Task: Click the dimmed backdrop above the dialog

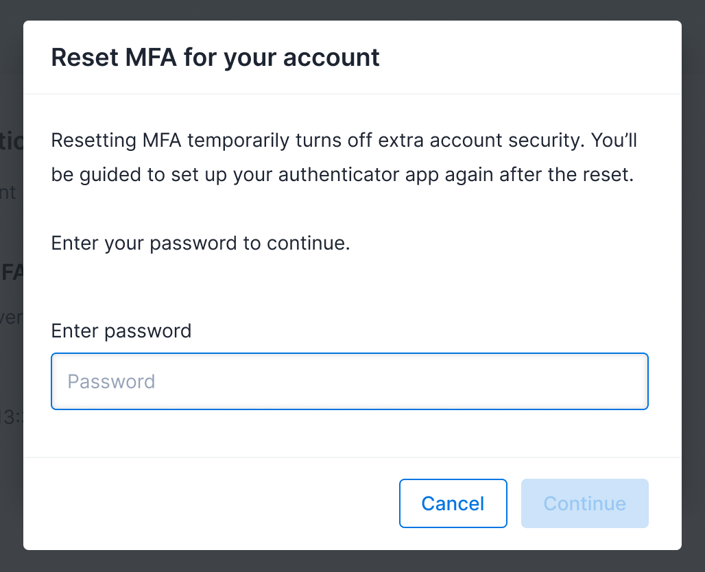Action: click(x=352, y=10)
